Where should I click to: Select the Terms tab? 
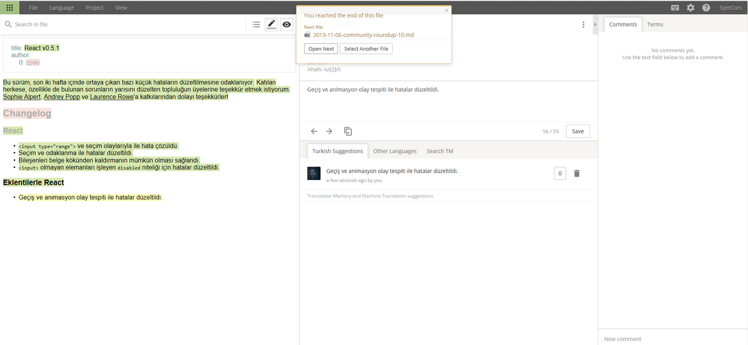[655, 25]
